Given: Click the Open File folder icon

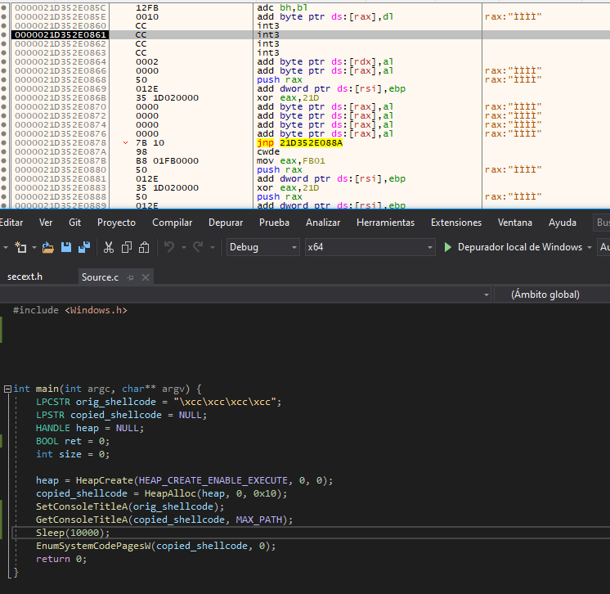Looking at the screenshot, I should click(48, 247).
